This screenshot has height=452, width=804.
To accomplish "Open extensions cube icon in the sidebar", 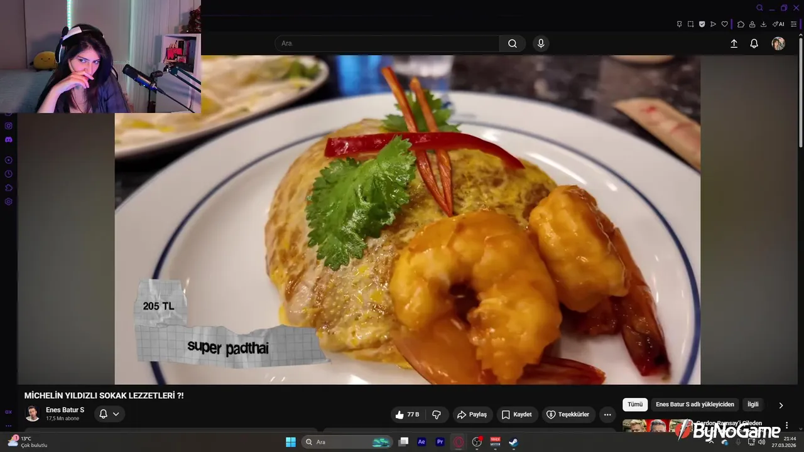I will (x=9, y=188).
